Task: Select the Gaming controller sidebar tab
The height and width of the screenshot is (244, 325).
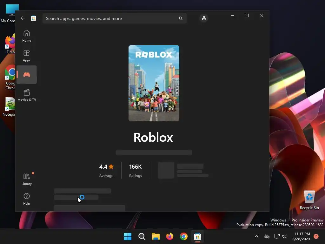Action: 27,75
